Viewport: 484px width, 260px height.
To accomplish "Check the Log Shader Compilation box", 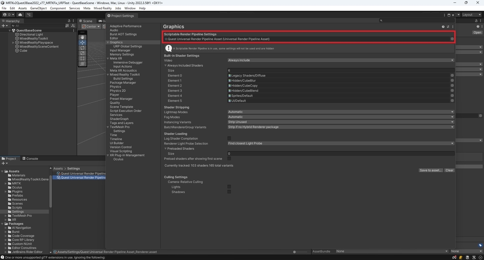I will 229,138.
